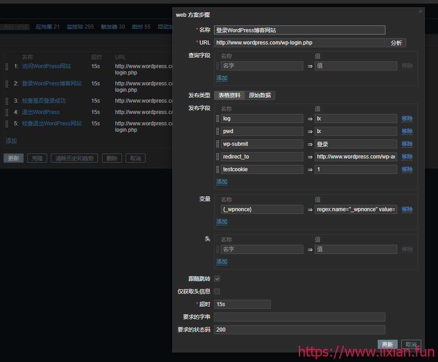This screenshot has height=362, width=438.
Task: Add a new step in background list
Action: tap(11, 141)
